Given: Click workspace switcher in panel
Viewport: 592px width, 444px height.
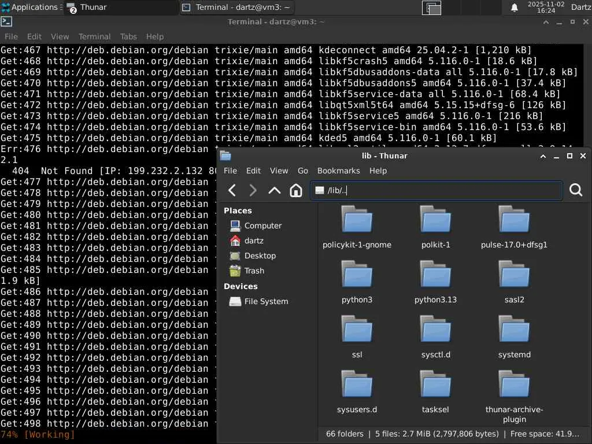Looking at the screenshot, I should click(x=461, y=8).
